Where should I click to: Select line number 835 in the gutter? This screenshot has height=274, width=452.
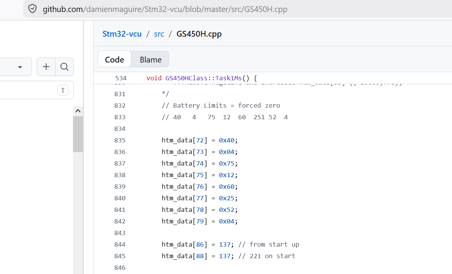pyautogui.click(x=120, y=140)
